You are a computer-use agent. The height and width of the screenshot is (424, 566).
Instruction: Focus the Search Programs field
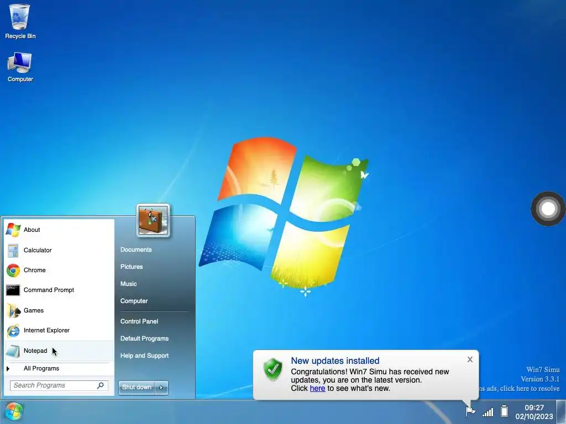[x=59, y=385]
